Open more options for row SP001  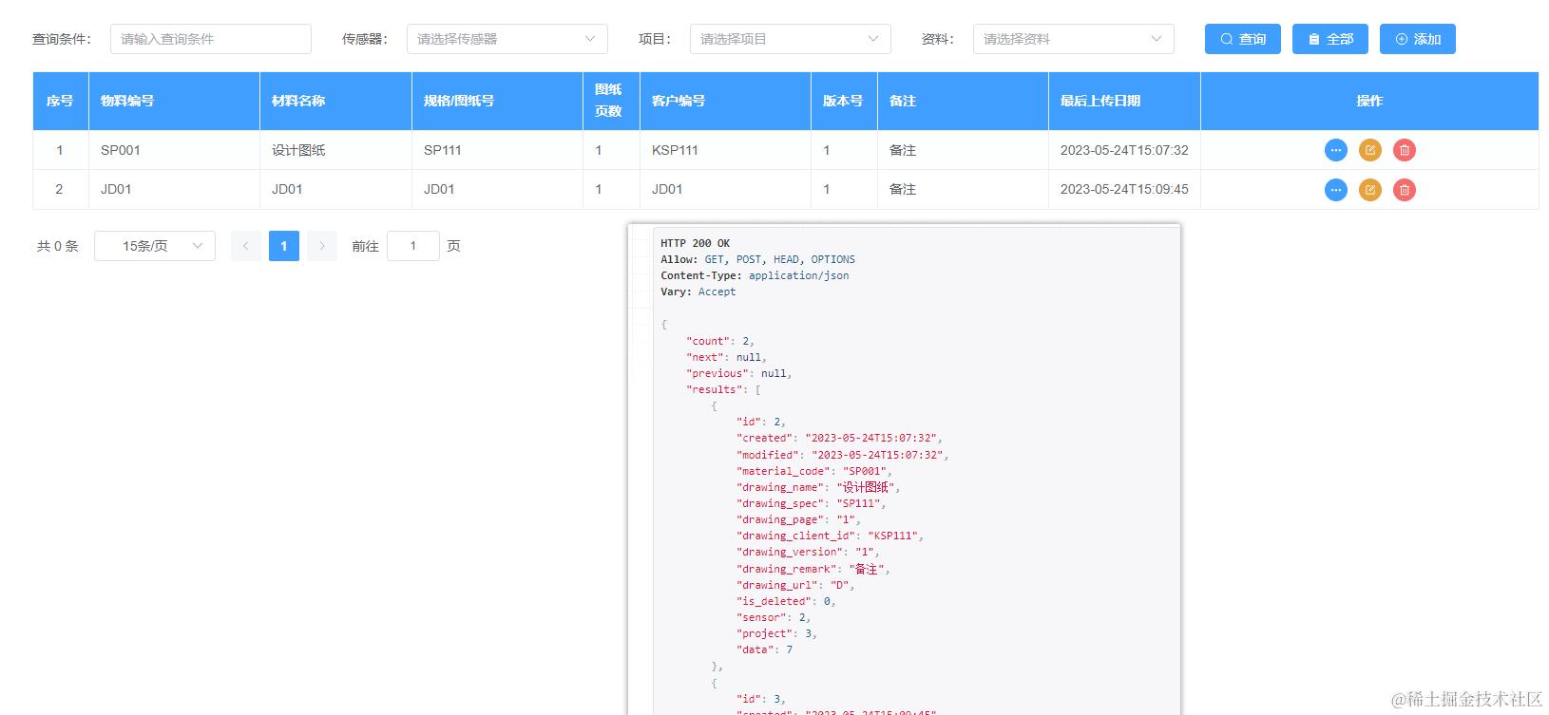pos(1335,150)
